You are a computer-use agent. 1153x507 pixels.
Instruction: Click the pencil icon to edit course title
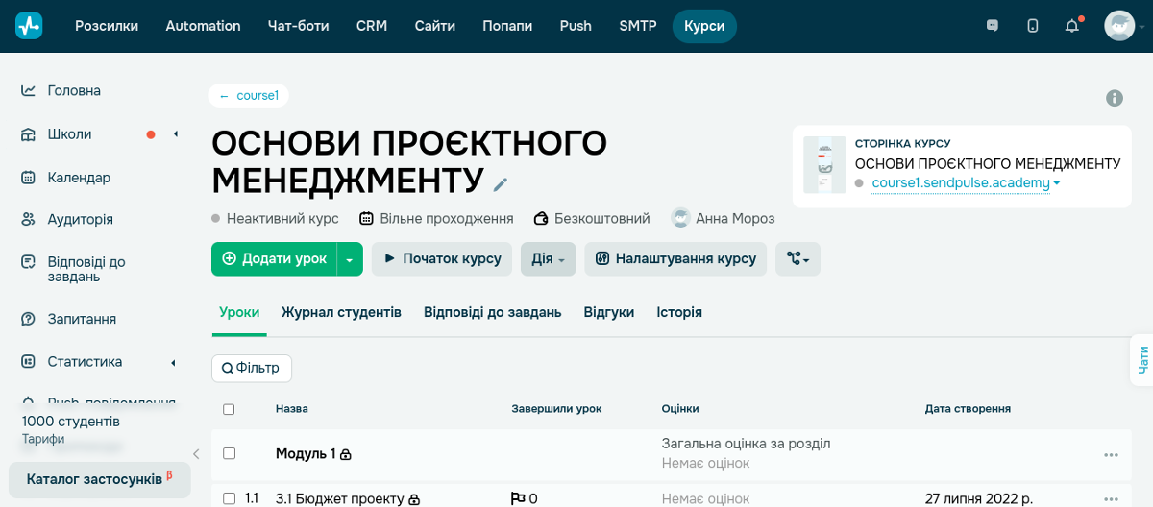pyautogui.click(x=501, y=183)
